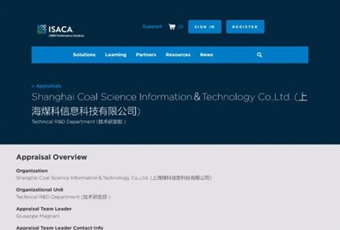This screenshot has width=340, height=230.
Task: Open the News menu
Action: [x=207, y=55]
